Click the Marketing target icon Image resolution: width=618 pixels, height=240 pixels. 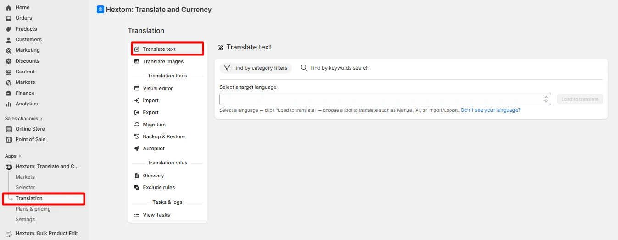[9, 50]
